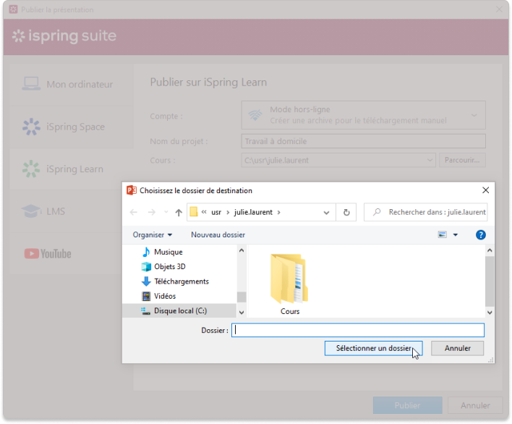Open recent locations chevron

click(x=166, y=212)
